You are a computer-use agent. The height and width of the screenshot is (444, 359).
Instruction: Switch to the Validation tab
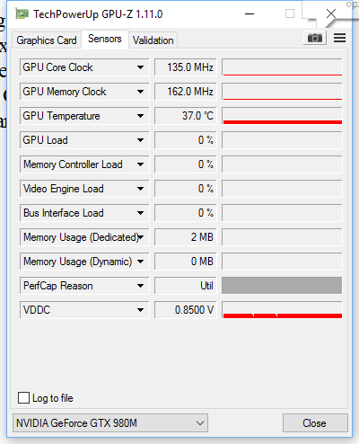153,40
